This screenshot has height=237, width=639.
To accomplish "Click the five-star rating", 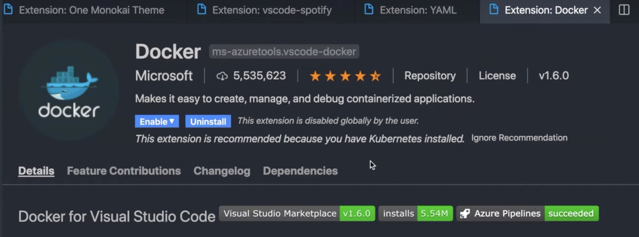I will [x=345, y=76].
